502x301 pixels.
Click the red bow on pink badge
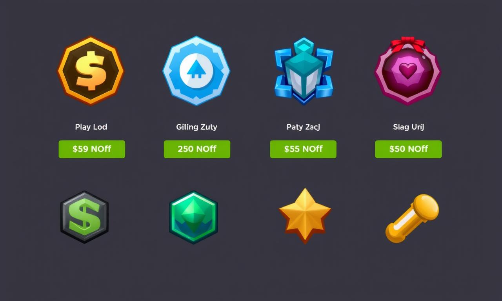pos(408,44)
